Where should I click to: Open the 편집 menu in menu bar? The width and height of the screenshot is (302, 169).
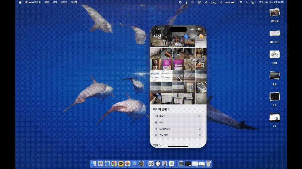click(x=47, y=2)
